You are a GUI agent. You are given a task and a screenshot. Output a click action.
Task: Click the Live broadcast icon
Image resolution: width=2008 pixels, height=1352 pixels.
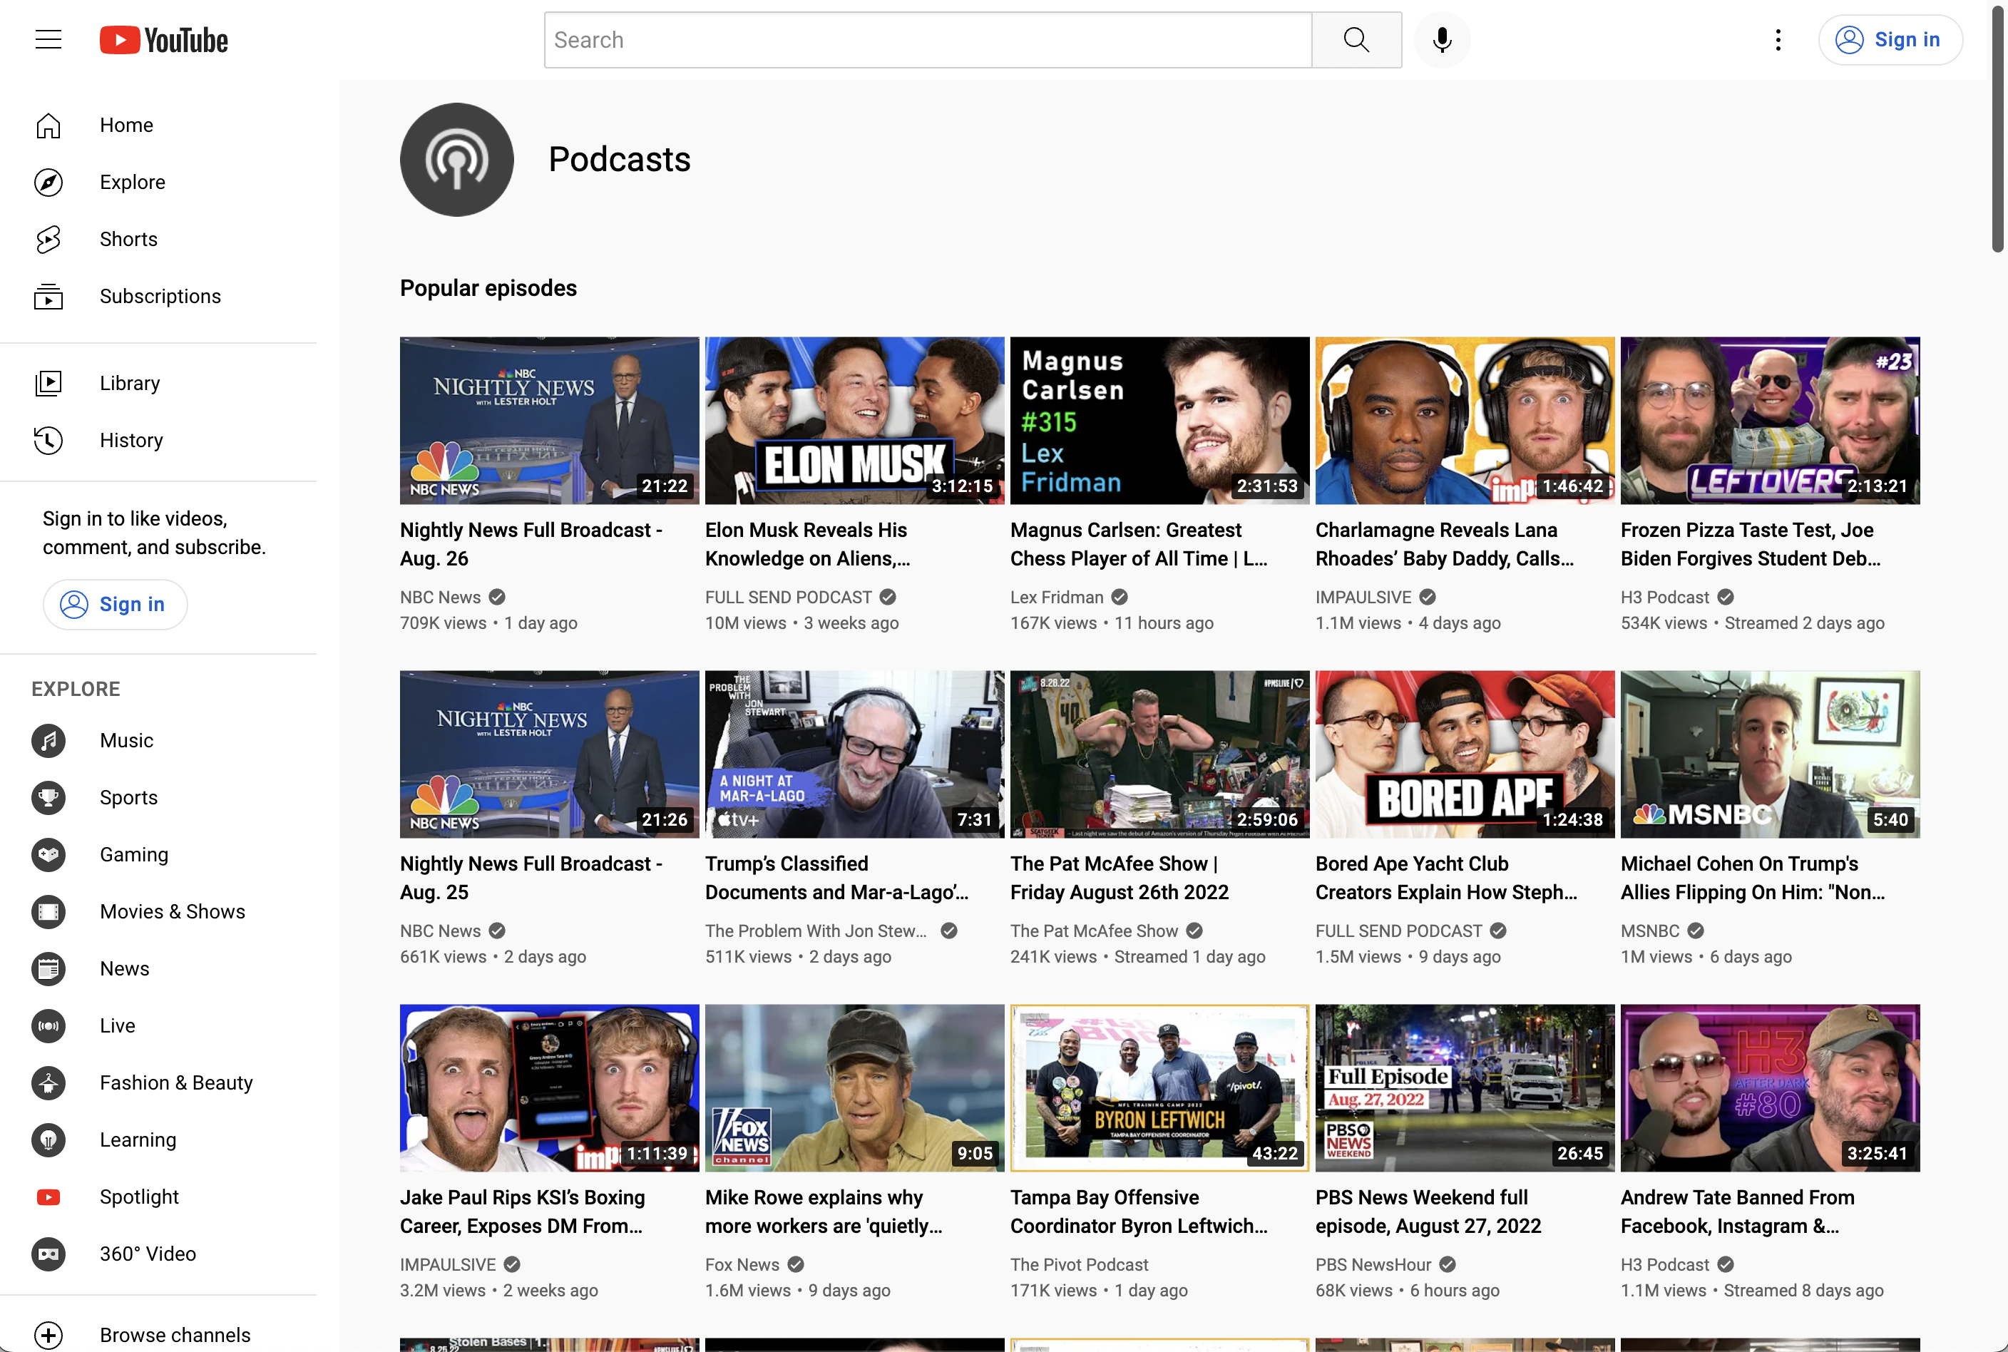(x=48, y=1025)
